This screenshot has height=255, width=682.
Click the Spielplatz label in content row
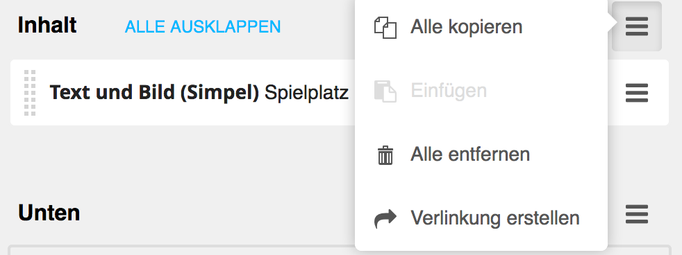point(307,93)
